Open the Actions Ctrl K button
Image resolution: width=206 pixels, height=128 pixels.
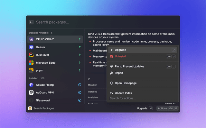[x=167, y=108]
